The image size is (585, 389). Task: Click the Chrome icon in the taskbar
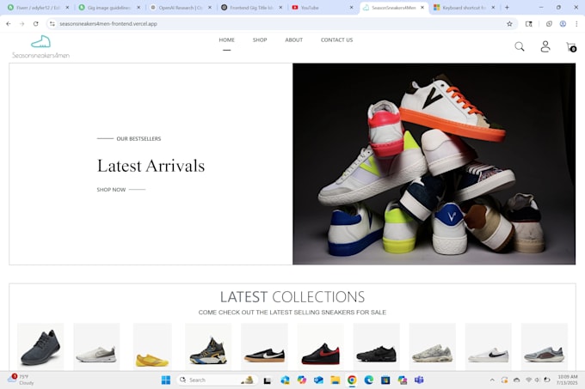click(x=352, y=380)
